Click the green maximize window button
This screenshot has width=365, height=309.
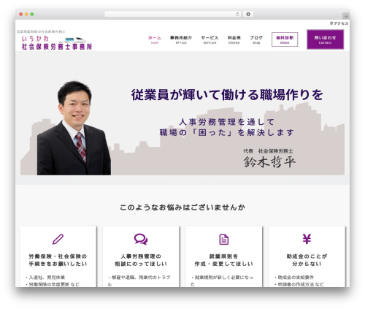[x=32, y=15]
